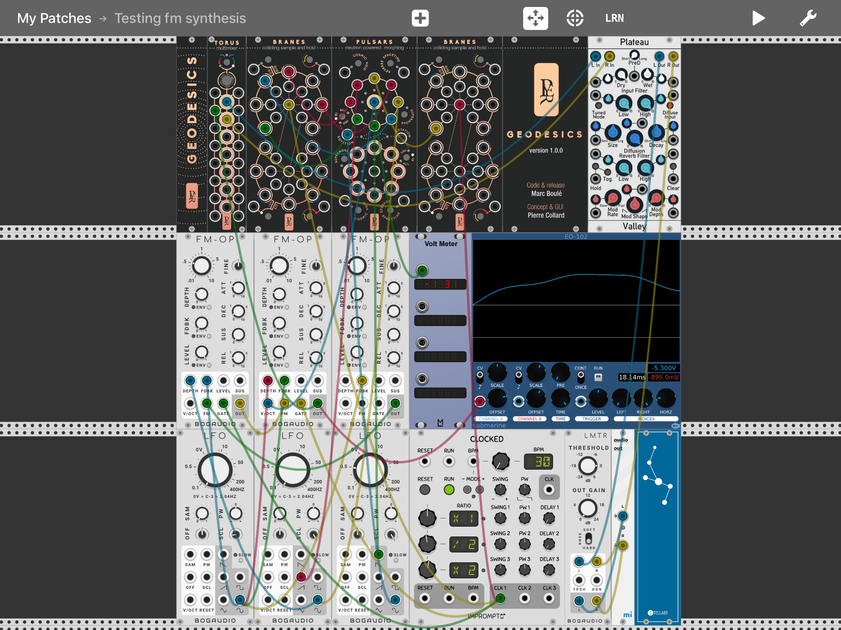841x630 pixels.
Task: Click the Plateau L In jack
Action: point(595,56)
